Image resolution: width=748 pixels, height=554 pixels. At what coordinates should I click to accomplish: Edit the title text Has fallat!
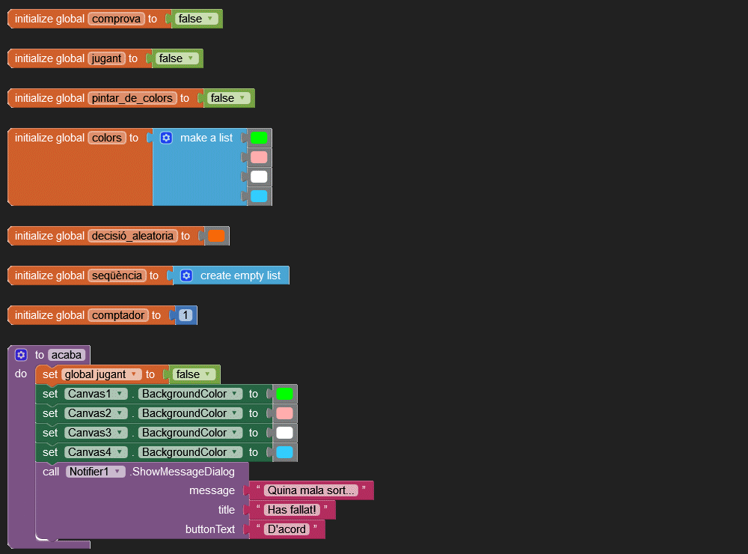tap(292, 510)
